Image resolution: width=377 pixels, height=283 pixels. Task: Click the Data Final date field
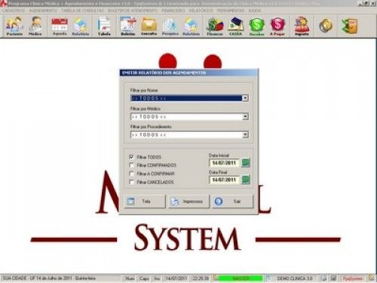(x=224, y=180)
